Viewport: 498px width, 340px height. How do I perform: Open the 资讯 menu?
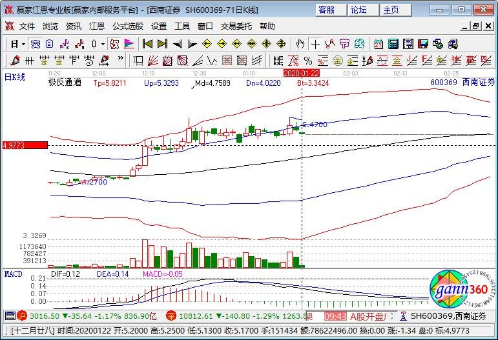74,26
